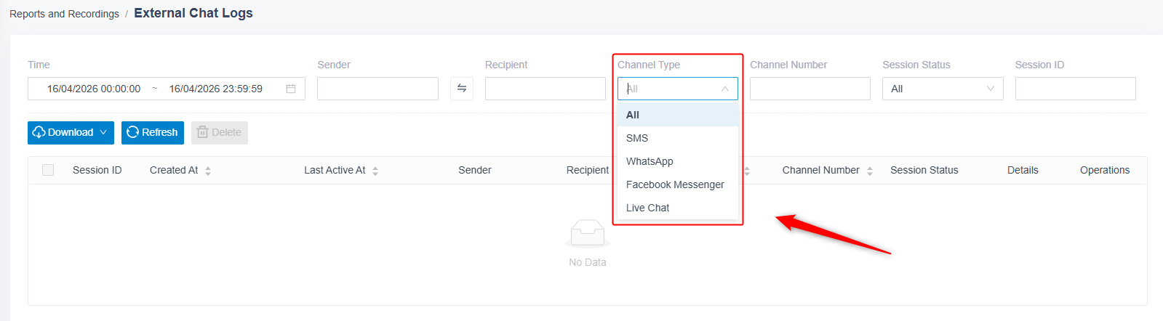The image size is (1163, 321).
Task: Tick the select-all checkbox in table header
Action: (x=48, y=170)
